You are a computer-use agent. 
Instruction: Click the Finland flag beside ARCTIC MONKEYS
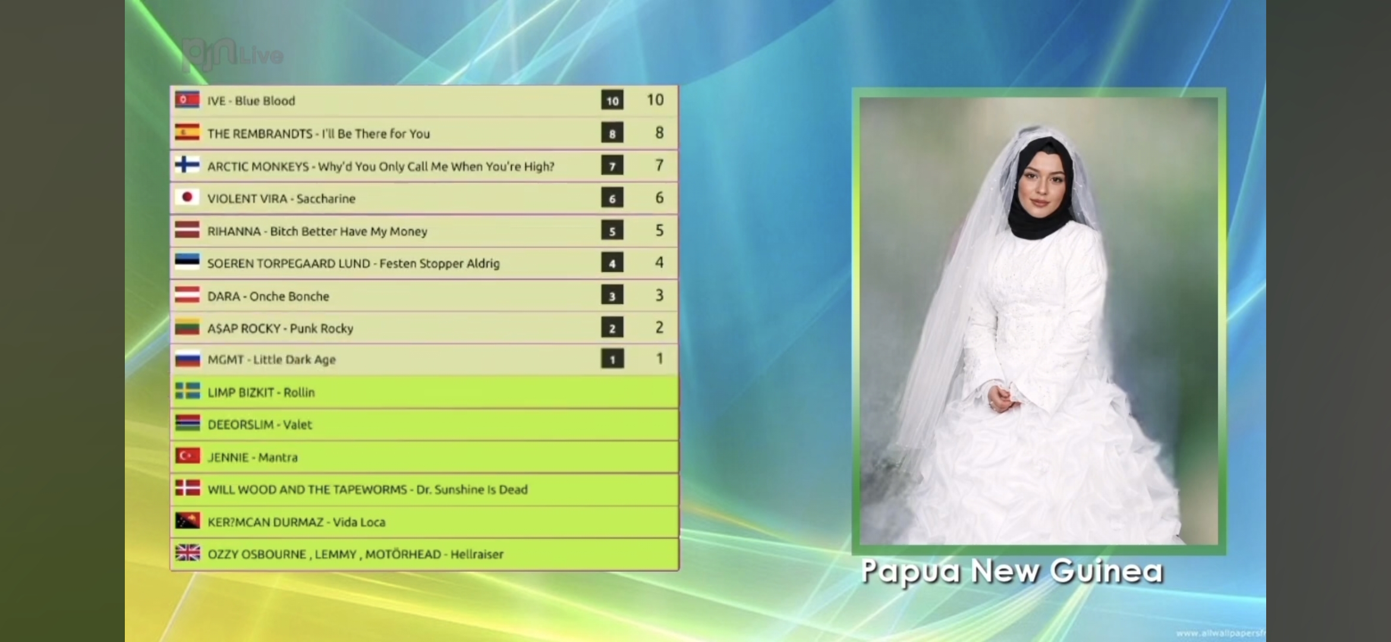pos(187,165)
